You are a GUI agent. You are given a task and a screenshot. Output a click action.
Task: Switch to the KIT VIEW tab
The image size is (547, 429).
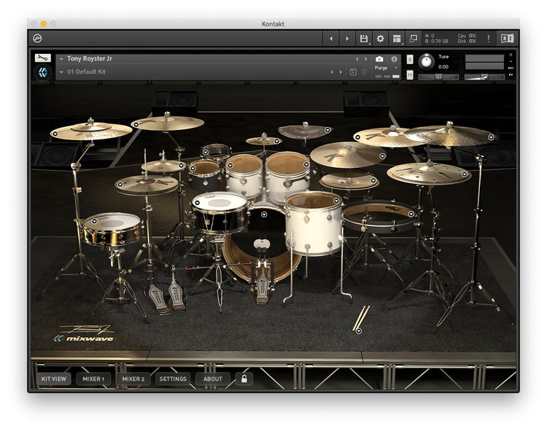pyautogui.click(x=54, y=379)
